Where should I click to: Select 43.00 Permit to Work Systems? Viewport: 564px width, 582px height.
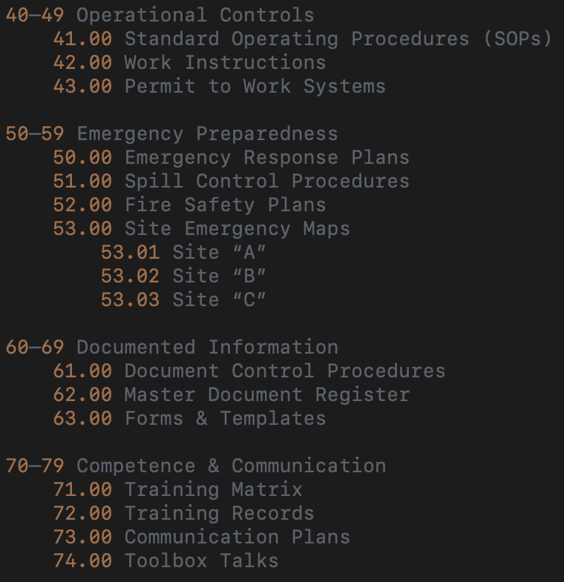click(219, 86)
